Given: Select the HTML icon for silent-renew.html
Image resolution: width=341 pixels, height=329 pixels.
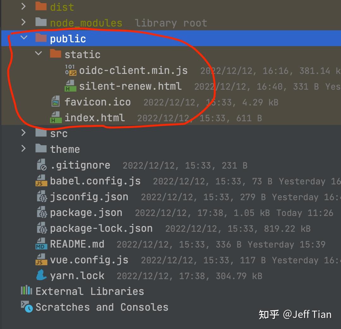Looking at the screenshot, I should pos(71,86).
